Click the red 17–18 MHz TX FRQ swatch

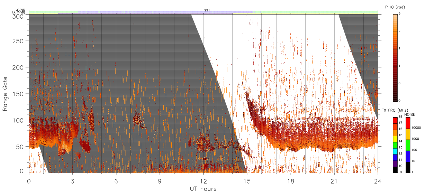(395, 121)
